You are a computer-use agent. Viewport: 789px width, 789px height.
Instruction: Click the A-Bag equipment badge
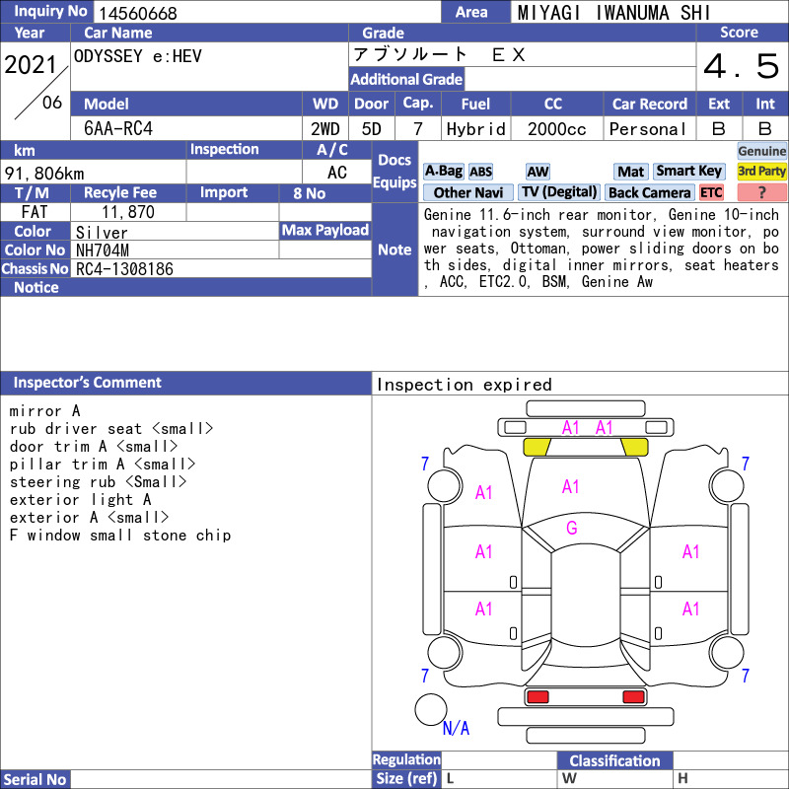point(443,171)
